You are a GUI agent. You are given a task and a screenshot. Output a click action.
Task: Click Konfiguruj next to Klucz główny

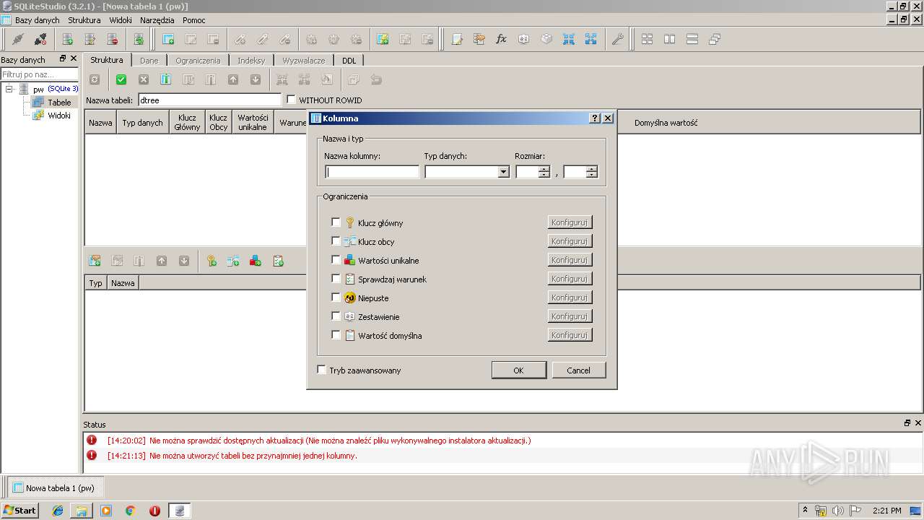[570, 222]
